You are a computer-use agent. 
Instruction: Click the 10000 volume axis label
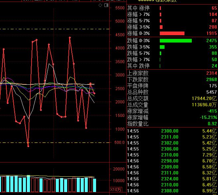[x=119, y=181]
